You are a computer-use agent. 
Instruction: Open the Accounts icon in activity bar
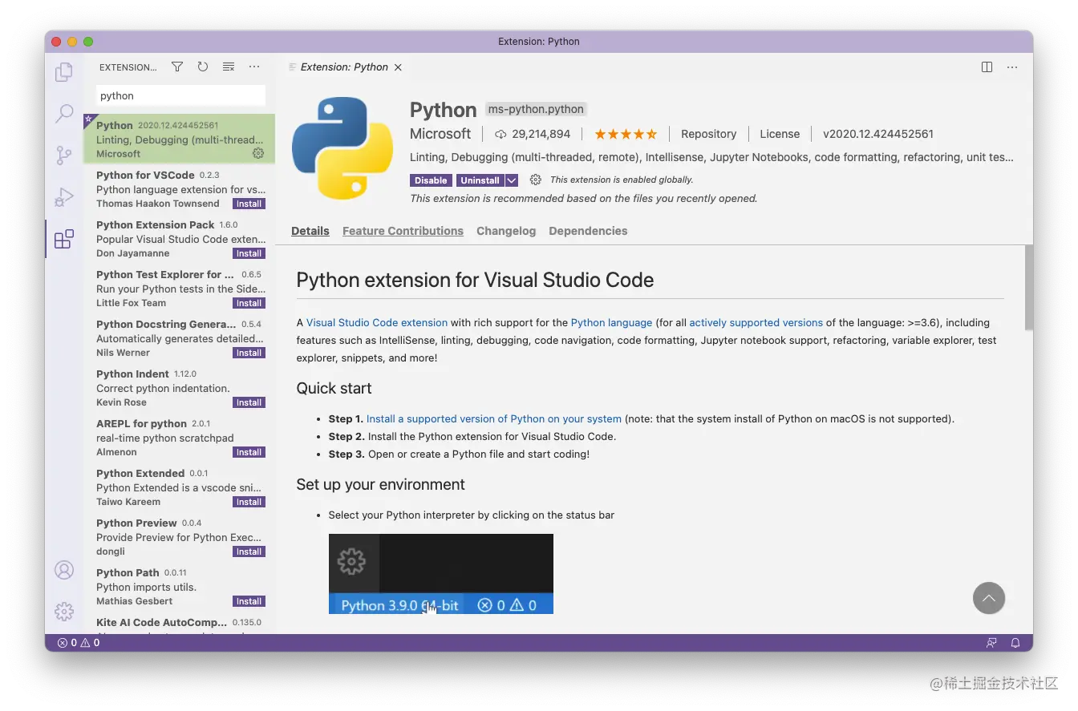(x=64, y=570)
